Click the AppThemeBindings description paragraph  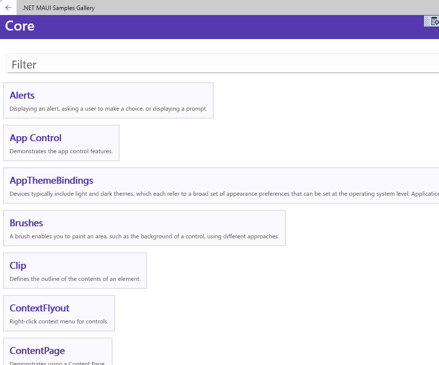click(220, 193)
